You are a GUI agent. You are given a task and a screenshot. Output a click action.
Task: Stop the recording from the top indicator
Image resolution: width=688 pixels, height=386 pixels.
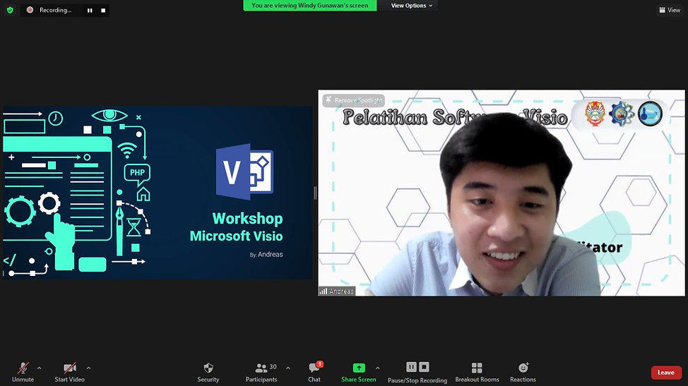point(103,10)
